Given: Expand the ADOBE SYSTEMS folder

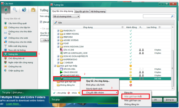Looking at the screenshot, I should [58, 40].
